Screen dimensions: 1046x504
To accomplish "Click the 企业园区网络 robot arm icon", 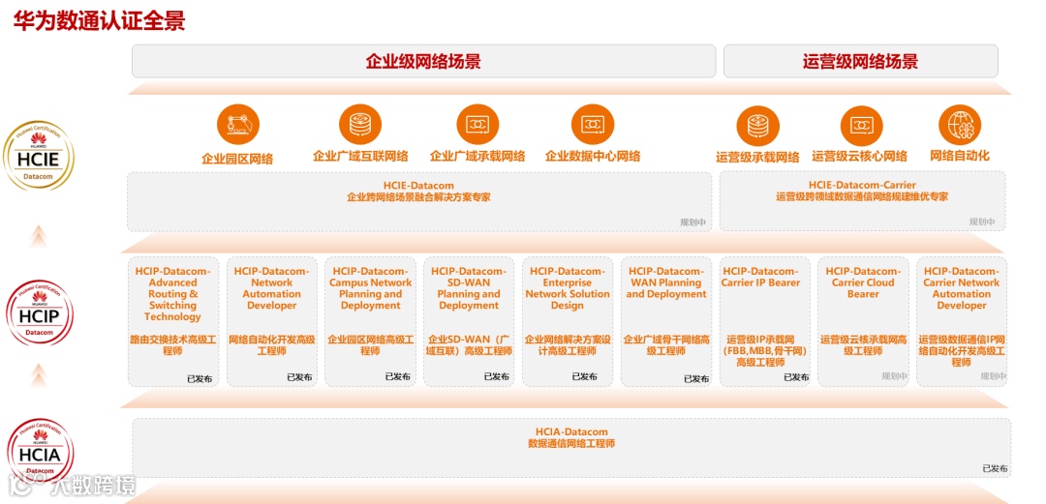I will tap(237, 125).
